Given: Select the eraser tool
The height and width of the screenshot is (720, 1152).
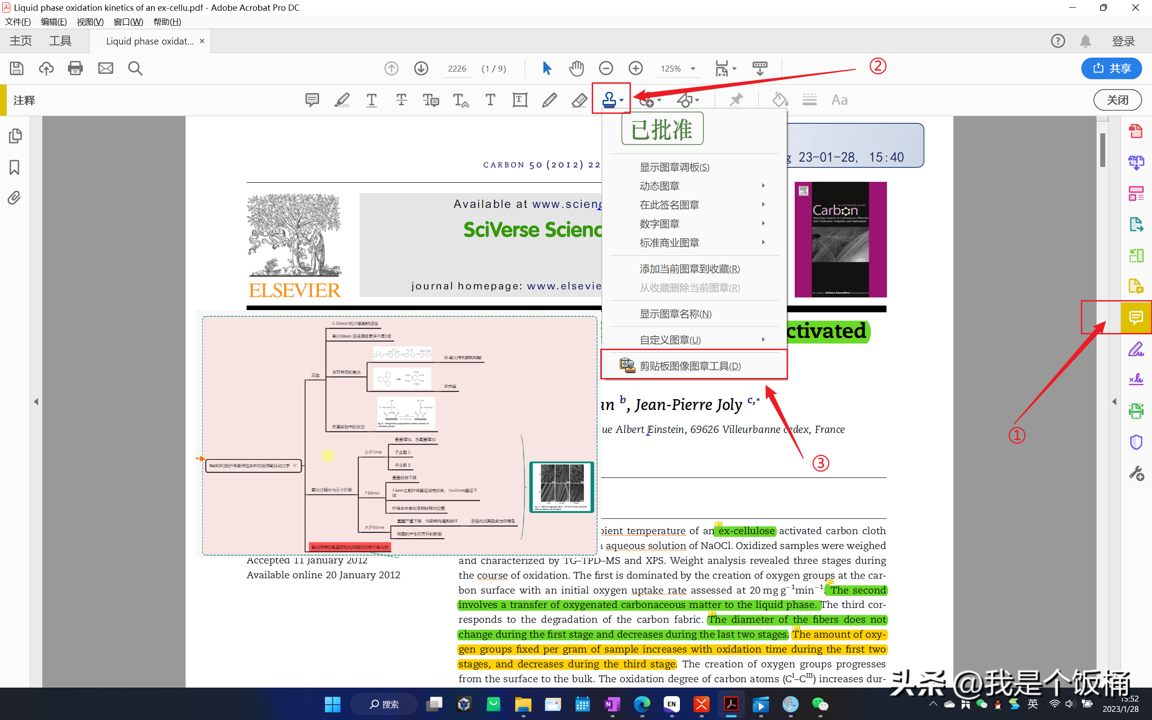Looking at the screenshot, I should point(579,100).
